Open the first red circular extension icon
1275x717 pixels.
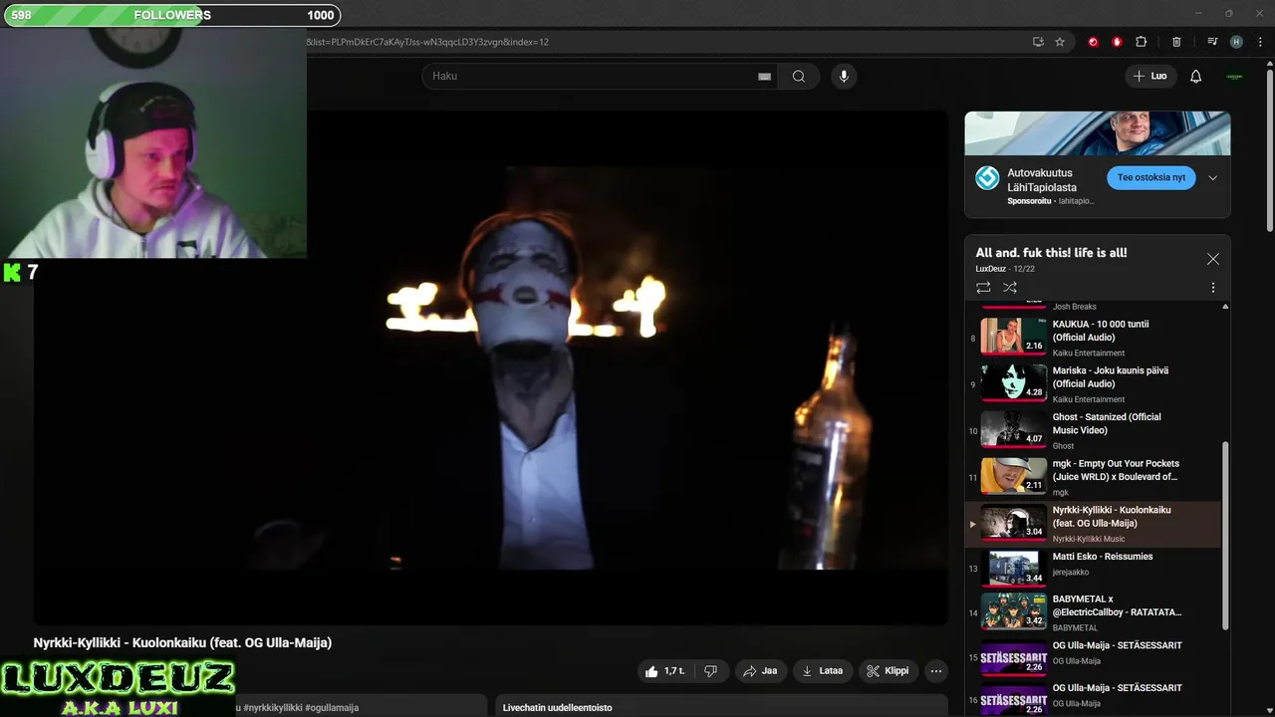(x=1093, y=42)
